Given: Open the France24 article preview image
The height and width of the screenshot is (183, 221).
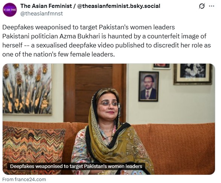Looking at the screenshot, I should click(109, 119).
